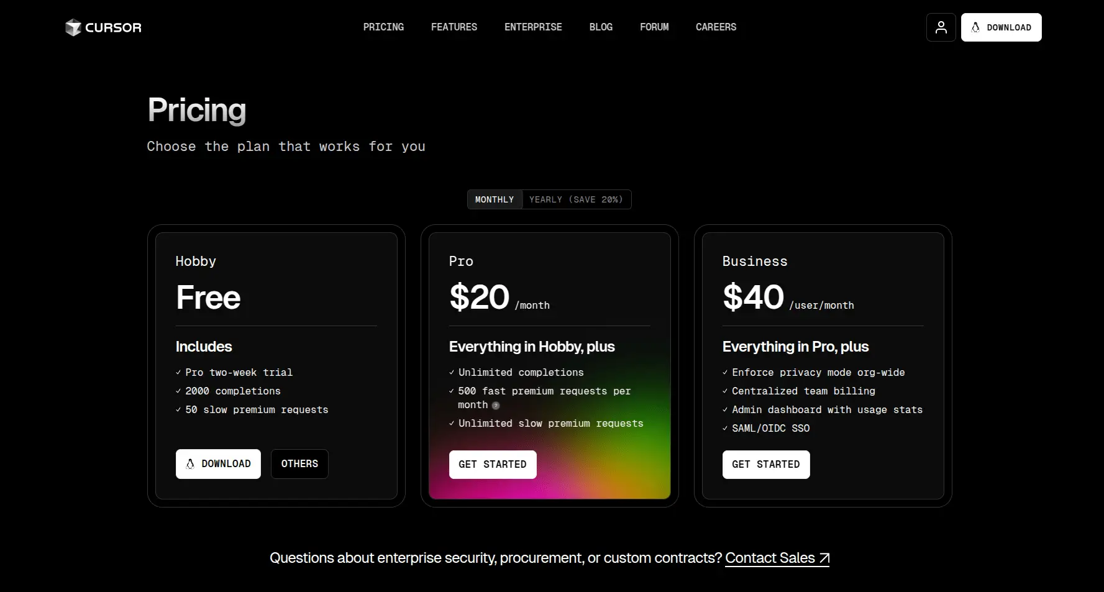1104x592 pixels.
Task: Click the Cursor wordmark text
Action: click(113, 27)
